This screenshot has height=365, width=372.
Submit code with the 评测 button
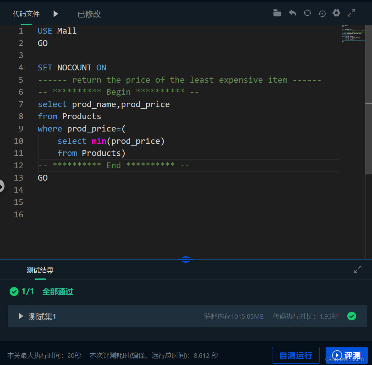coord(347,355)
